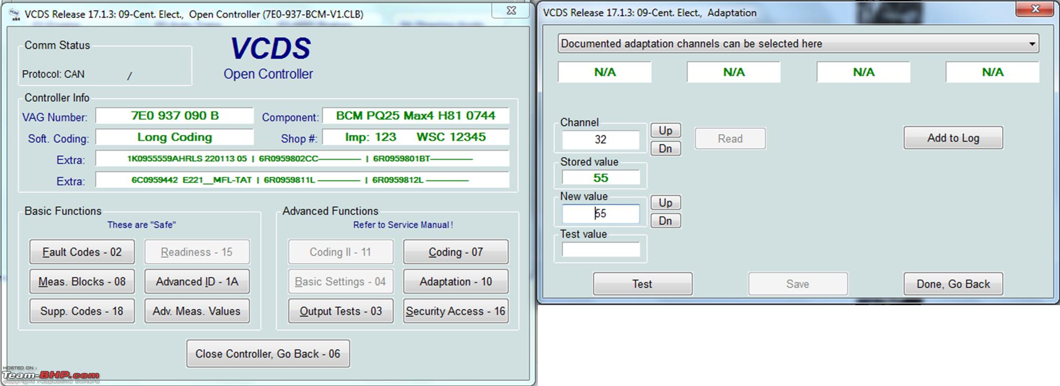
Task: Click the Long Coding field
Action: (x=175, y=137)
